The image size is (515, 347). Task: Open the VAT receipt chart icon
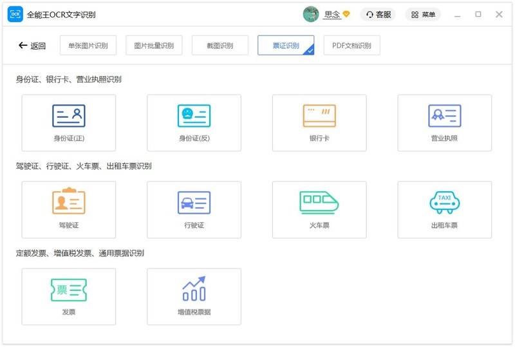(194, 288)
